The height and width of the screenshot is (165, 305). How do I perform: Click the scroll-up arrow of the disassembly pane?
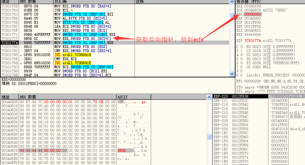pos(232,6)
